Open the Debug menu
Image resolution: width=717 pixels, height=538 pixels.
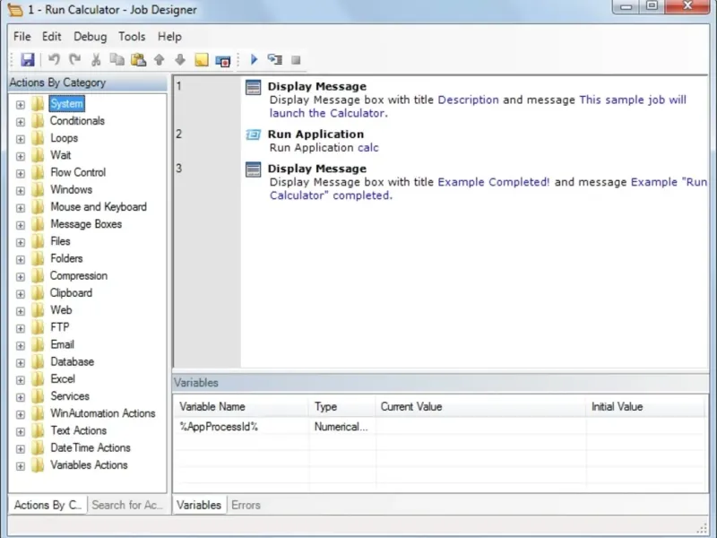pos(90,37)
